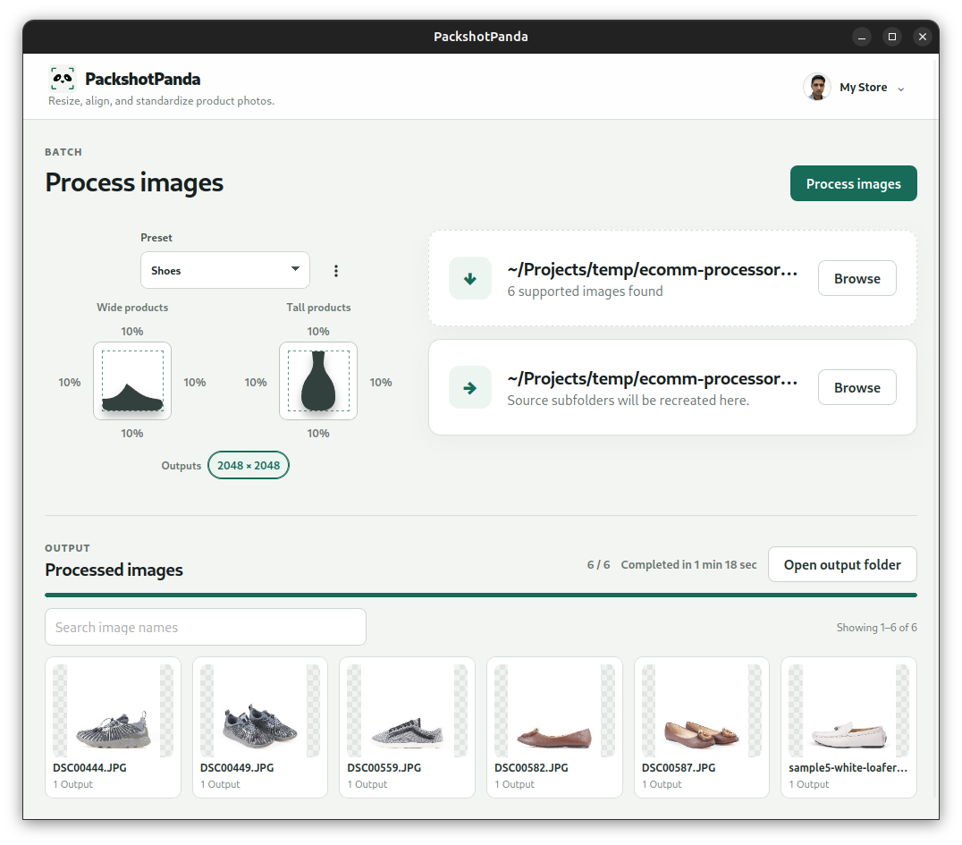962x845 pixels.
Task: Click 1 Output under DSC00582.JPG
Action: pyautogui.click(x=515, y=784)
